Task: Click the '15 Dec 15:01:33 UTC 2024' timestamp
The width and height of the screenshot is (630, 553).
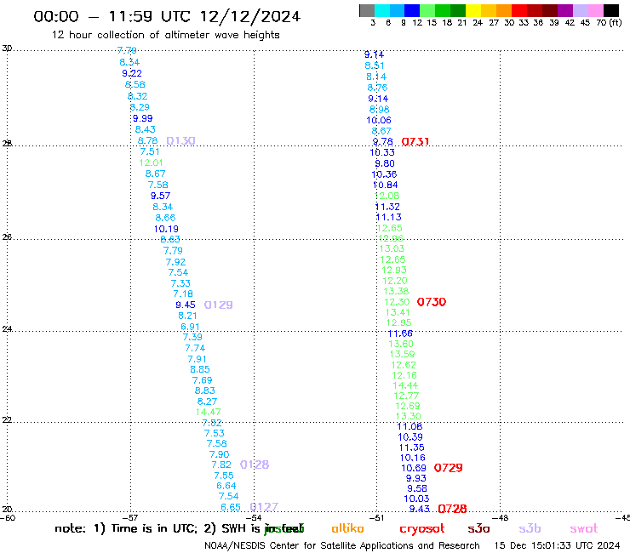Action: point(558,545)
